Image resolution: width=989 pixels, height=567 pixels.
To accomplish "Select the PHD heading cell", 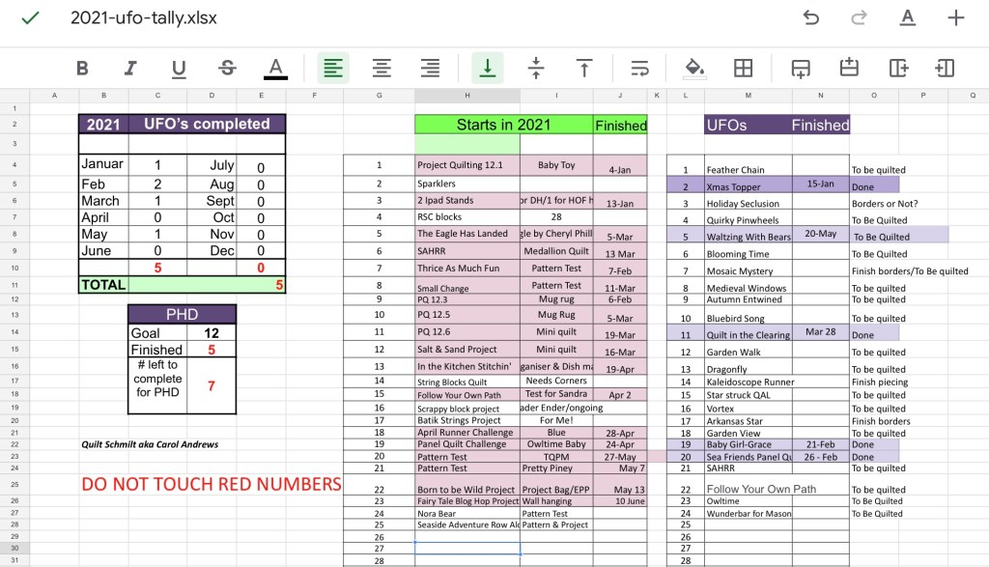I will 182,314.
